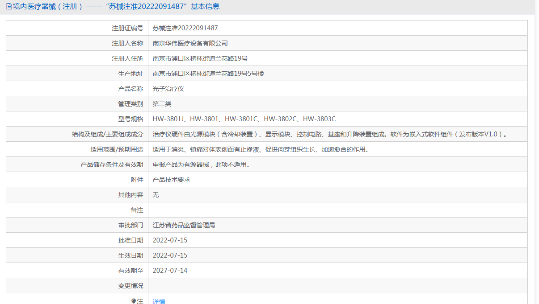Image resolution: width=539 pixels, height=304 pixels.
Task: Select the 批准日期 value 2022-07-15
Action: pyautogui.click(x=170, y=240)
